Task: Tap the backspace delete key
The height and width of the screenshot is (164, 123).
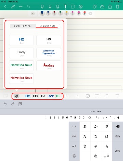Action: click(118, 126)
